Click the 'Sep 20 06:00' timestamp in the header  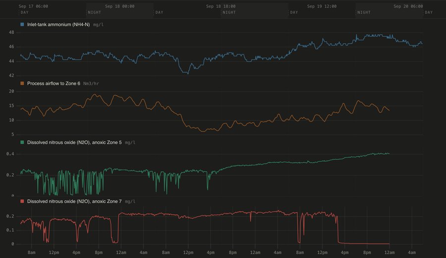coord(408,6)
